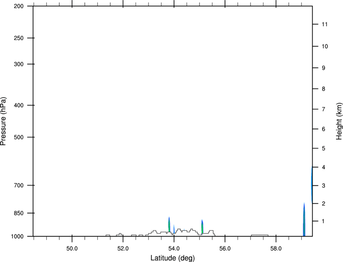Click the 500 pressure tick label
This screenshot has width=343, height=262.
(19, 137)
